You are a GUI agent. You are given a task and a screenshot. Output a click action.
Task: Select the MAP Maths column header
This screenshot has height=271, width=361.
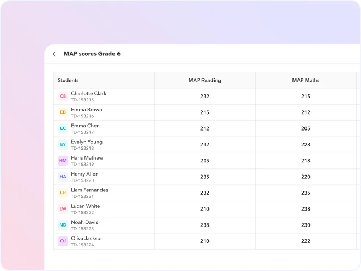[x=306, y=81]
